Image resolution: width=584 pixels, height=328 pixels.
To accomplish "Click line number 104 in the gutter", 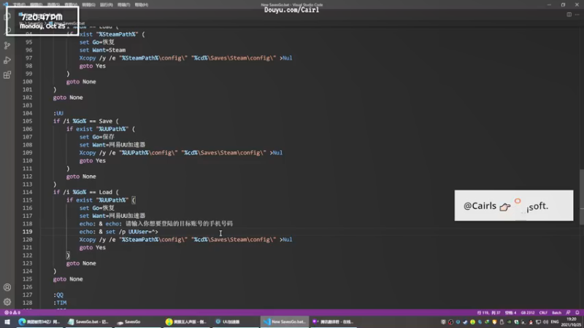I will pos(27,113).
